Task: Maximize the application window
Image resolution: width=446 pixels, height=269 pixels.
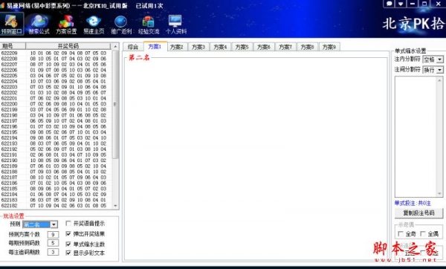Action: [x=424, y=4]
